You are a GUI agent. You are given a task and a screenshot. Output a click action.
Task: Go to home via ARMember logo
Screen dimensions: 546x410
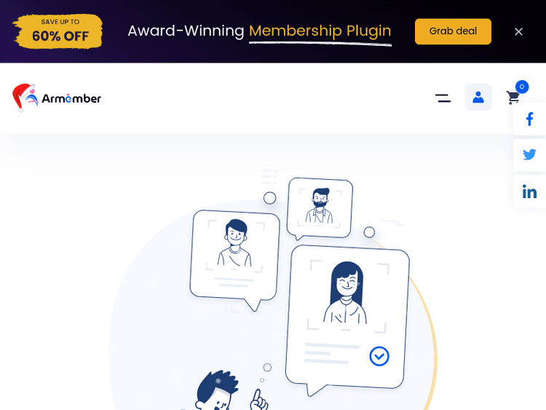point(57,98)
